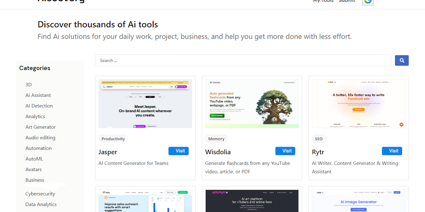This screenshot has height=212, width=425.
Task: Go to the Art Generator category
Action: pos(41,127)
